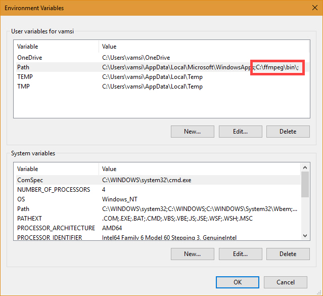Image resolution: width=323 pixels, height=296 pixels.
Task: Select the user Path variable row
Action: 162,67
